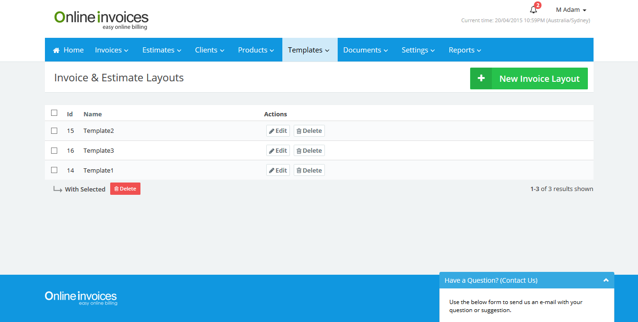Click the New Invoice Layout button

click(x=529, y=79)
